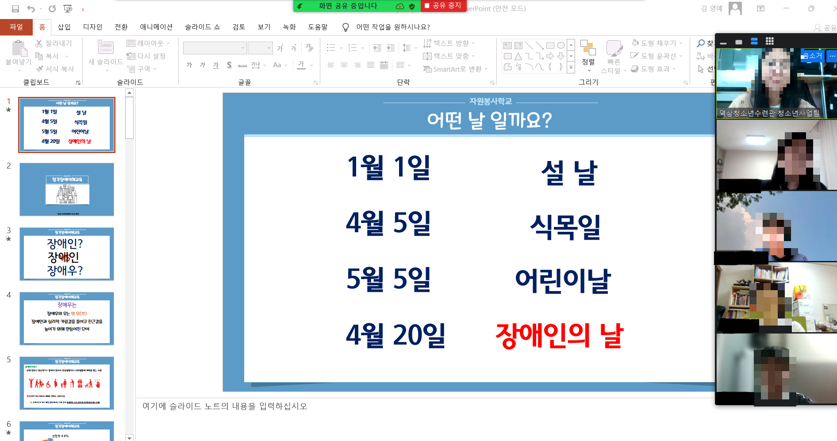837x441 pixels.
Task: Open the Section (구역) dropdown
Action: tap(142, 69)
